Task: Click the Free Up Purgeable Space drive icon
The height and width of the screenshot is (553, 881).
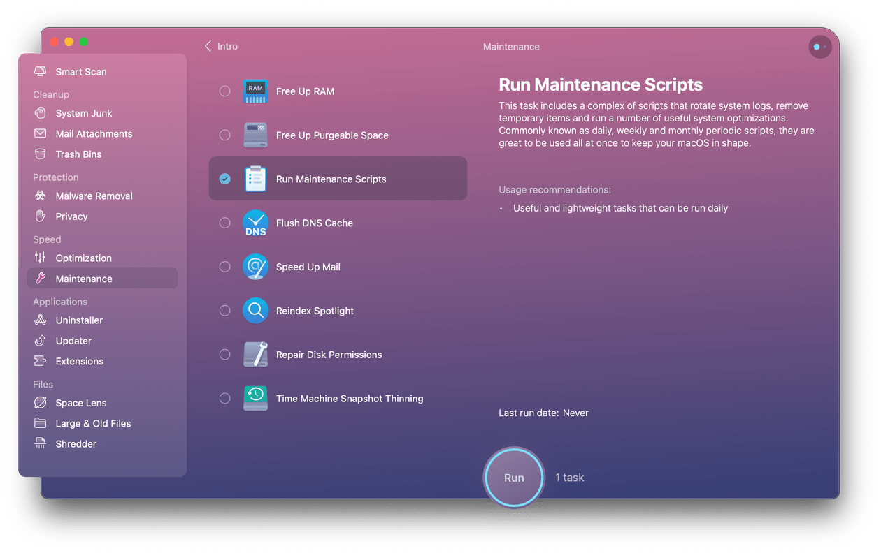Action: [255, 135]
